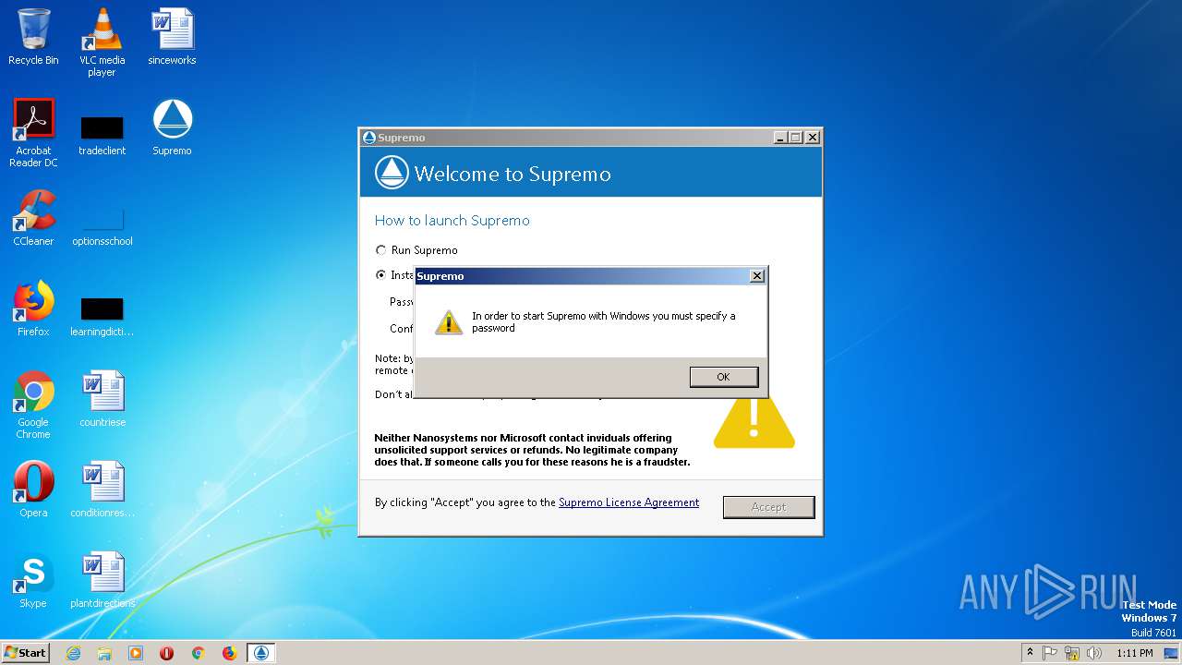
Task: Launch Skype desktop shortcut
Action: point(33,580)
